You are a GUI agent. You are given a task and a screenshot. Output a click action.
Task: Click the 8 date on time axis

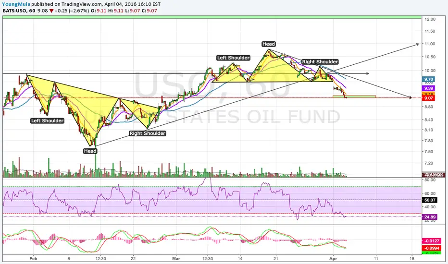pyautogui.click(x=69, y=259)
